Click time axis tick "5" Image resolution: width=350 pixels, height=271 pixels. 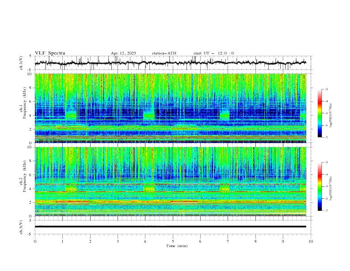[173, 241]
